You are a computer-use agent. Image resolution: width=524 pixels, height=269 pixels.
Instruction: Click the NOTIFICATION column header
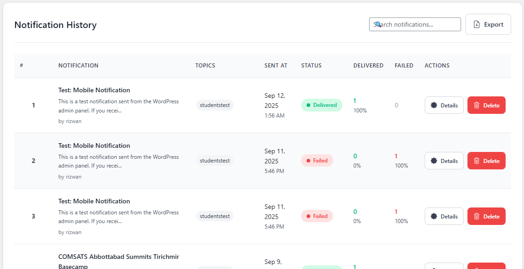pyautogui.click(x=79, y=66)
